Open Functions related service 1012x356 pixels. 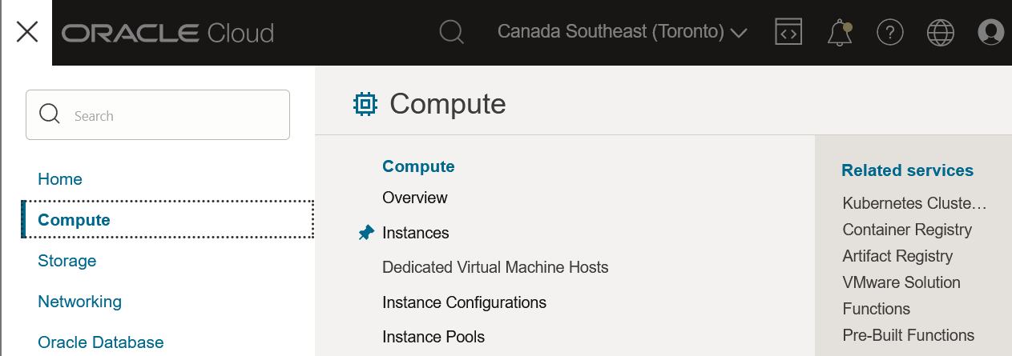[x=877, y=309]
